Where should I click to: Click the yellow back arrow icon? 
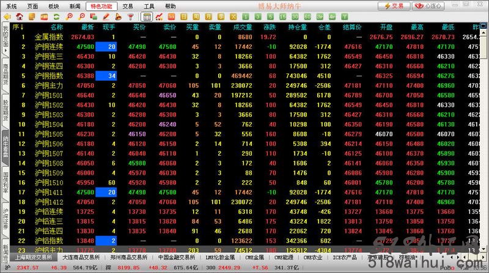tap(7, 17)
